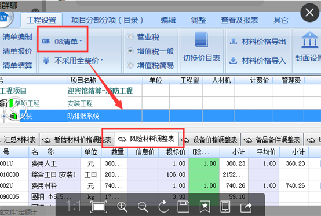The height and width of the screenshot is (216, 321).
Task: Select 清单报价 mode
Action: tap(17, 51)
